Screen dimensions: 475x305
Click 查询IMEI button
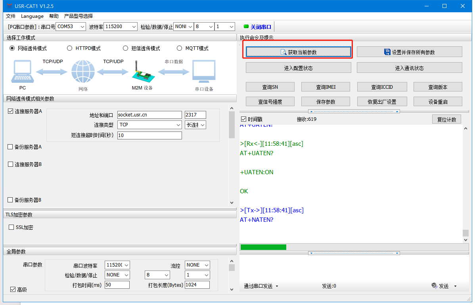tap(326, 87)
